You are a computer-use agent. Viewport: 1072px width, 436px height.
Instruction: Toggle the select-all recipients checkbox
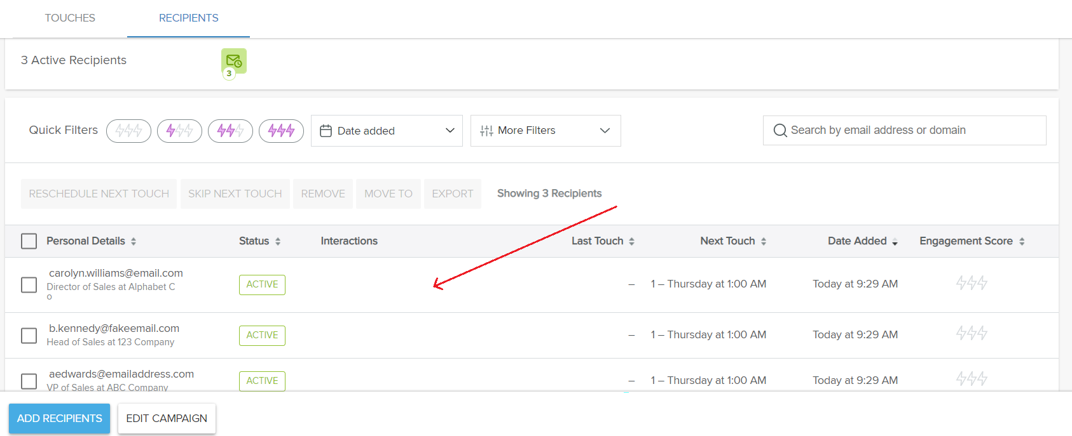pos(29,241)
